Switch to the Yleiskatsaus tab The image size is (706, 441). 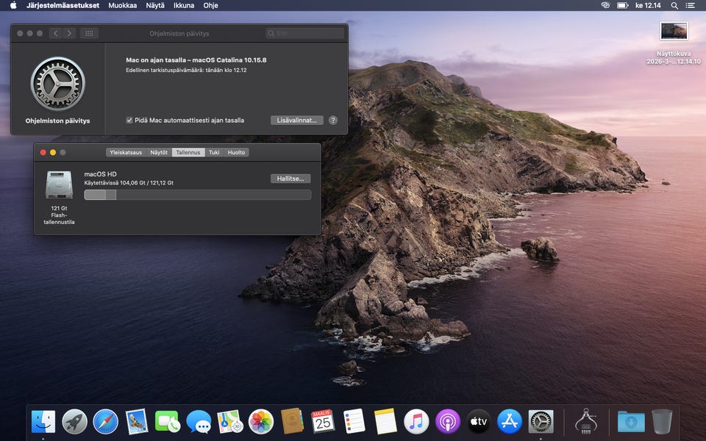pyautogui.click(x=126, y=152)
